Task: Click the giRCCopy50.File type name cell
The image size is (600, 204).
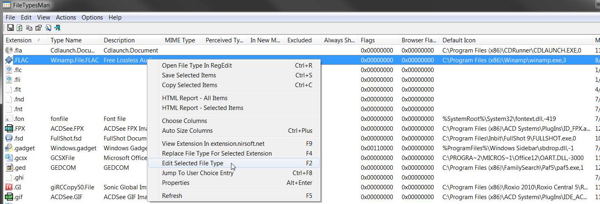Action: click(72, 187)
